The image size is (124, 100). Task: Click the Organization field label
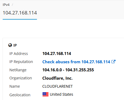[x=21, y=78]
